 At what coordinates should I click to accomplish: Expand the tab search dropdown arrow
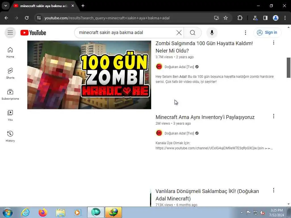point(6,6)
